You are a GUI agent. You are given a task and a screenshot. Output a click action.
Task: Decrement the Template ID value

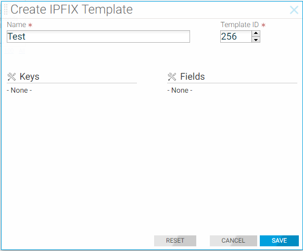[x=256, y=40]
